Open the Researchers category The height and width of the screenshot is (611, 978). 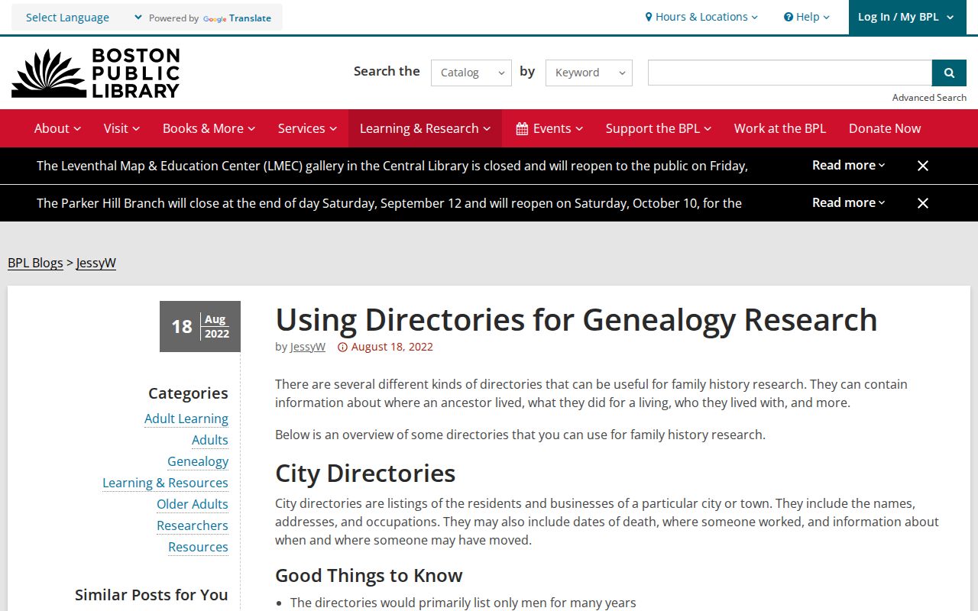click(x=193, y=525)
